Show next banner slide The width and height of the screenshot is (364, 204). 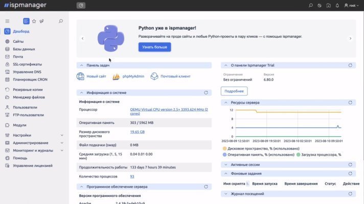pyautogui.click(x=350, y=38)
